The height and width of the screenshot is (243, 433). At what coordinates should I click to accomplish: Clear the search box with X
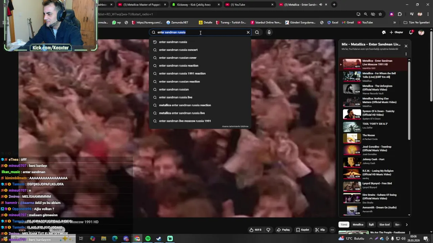[248, 32]
